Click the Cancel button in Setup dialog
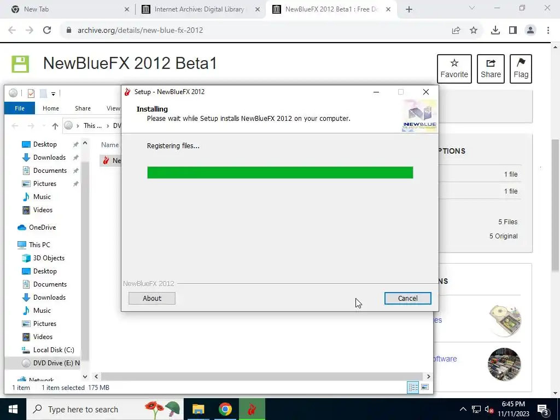Viewport: 560px width, 420px height. pyautogui.click(x=407, y=298)
